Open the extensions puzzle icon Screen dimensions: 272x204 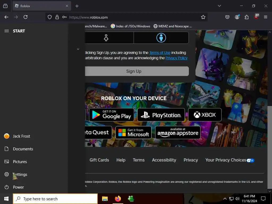point(246,17)
